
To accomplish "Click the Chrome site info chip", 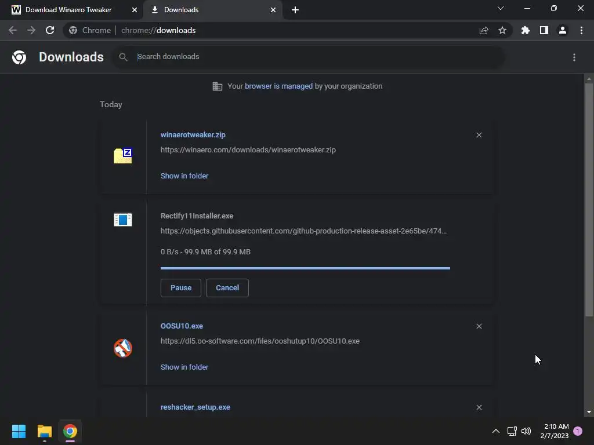I will (x=90, y=30).
